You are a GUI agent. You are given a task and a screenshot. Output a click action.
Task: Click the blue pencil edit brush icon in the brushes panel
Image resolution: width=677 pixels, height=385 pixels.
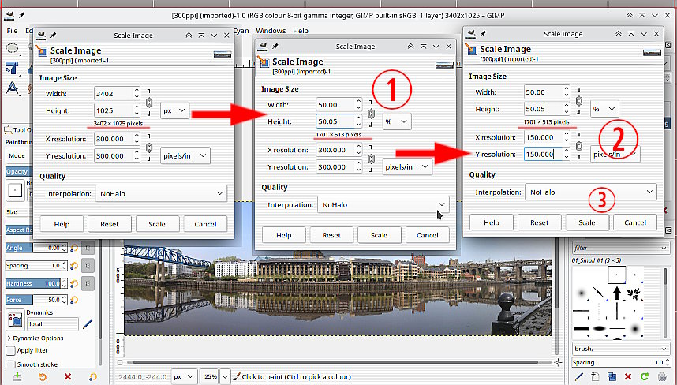pos(578,377)
